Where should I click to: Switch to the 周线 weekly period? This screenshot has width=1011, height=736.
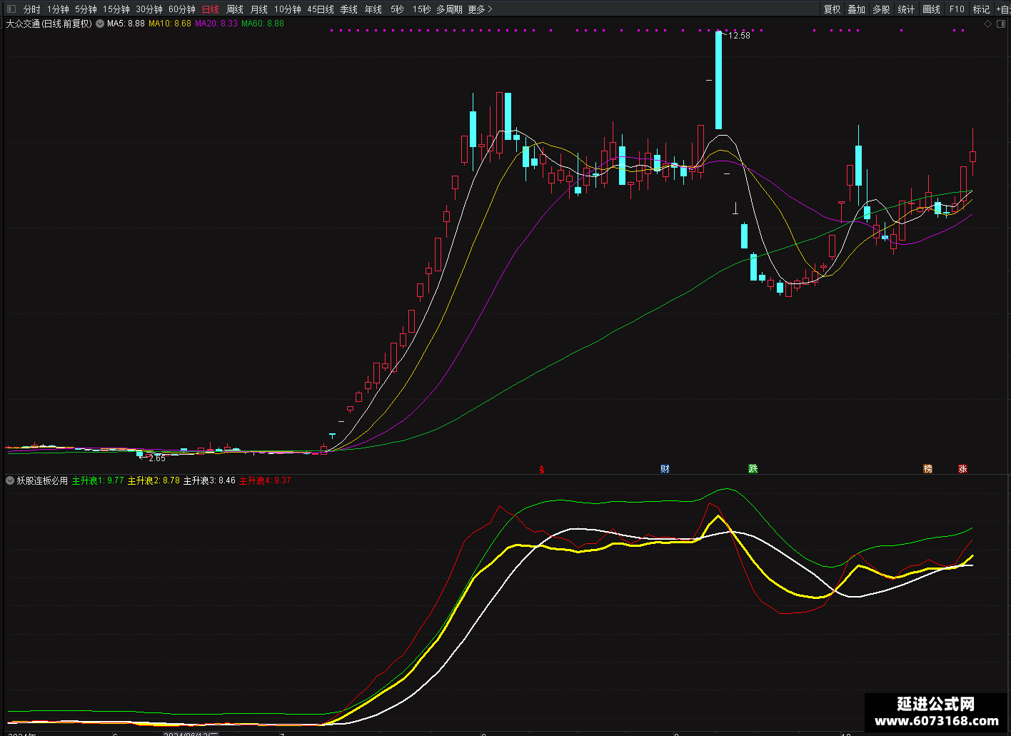(235, 9)
